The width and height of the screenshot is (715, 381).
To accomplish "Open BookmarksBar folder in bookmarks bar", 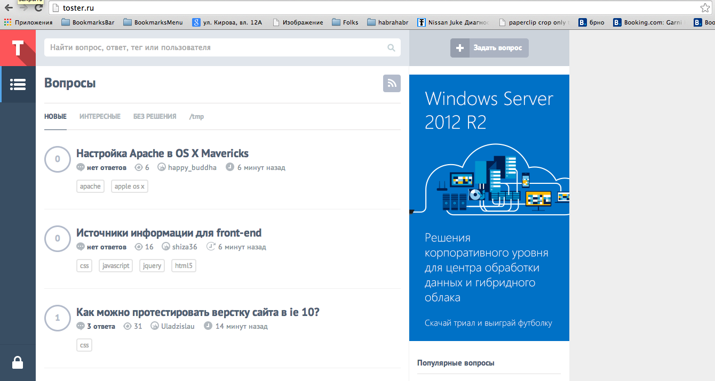I will coord(89,22).
